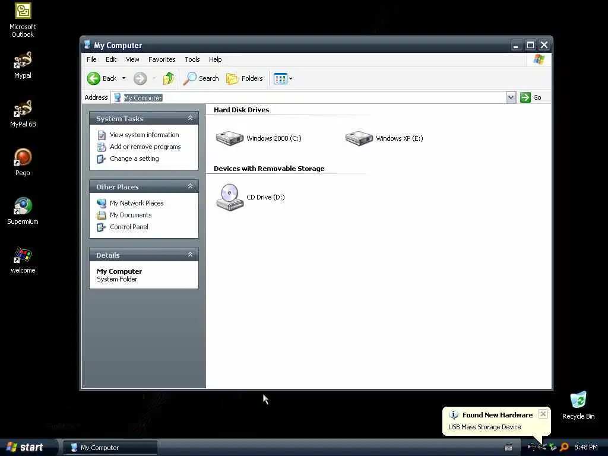Select the Windows XP (E:) drive icon
This screenshot has width=608, height=456.
359,138
